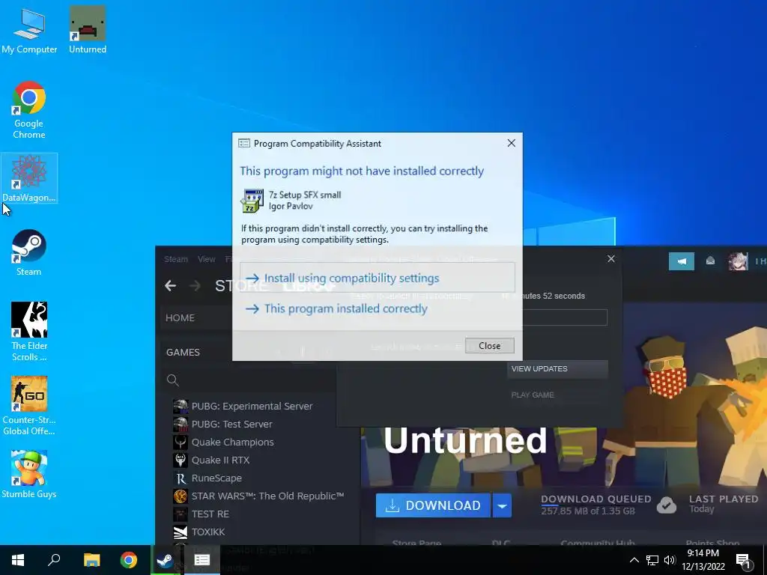
Task: Click the Quake Champions game icon
Action: (x=181, y=442)
